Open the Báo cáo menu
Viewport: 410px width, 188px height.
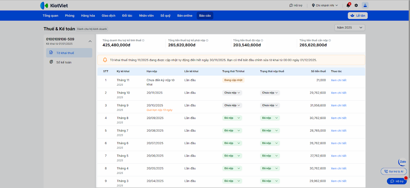(205, 16)
